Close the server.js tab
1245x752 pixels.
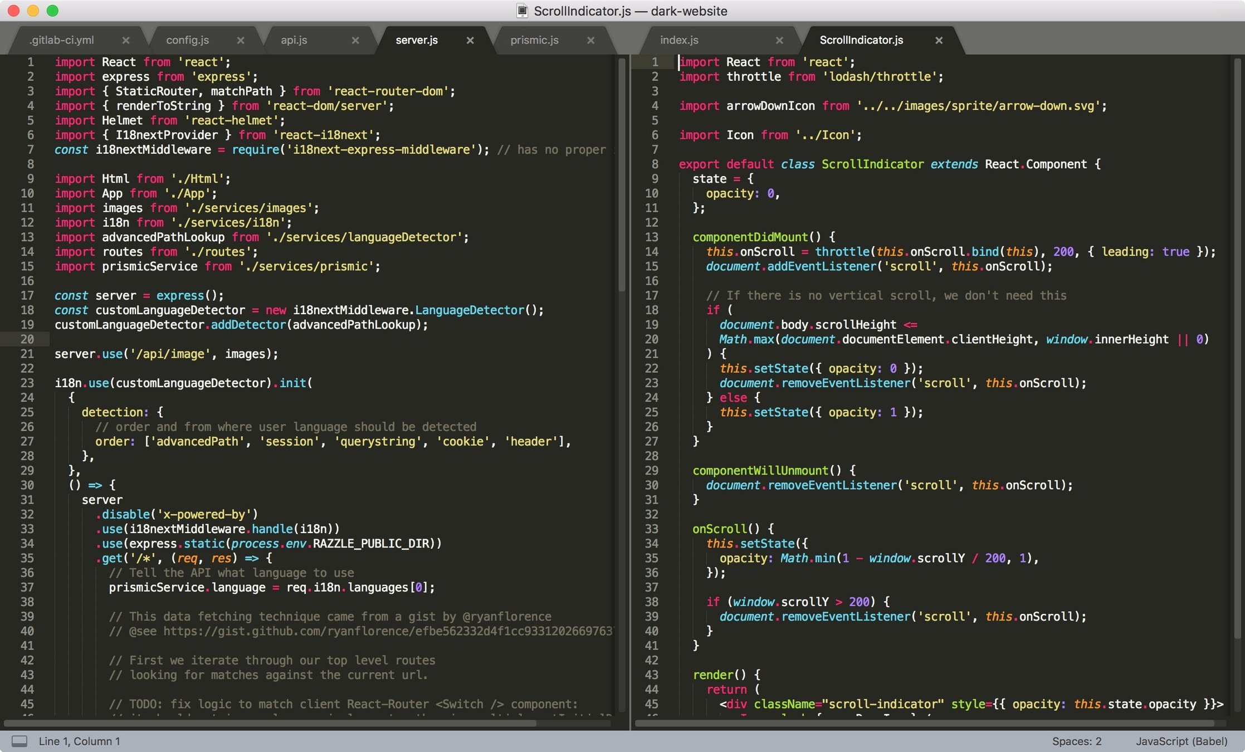pyautogui.click(x=470, y=40)
